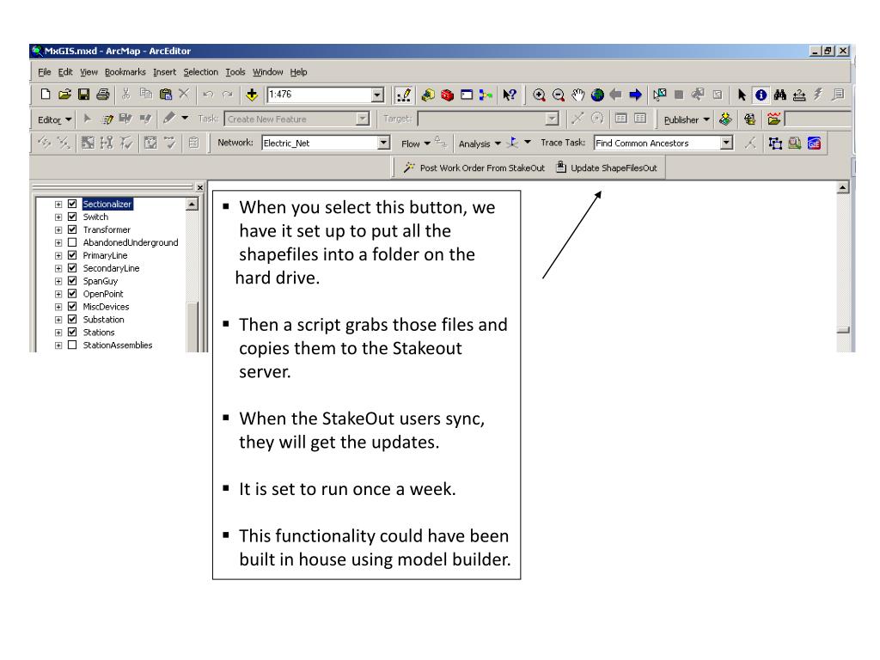Expand the Sectionalizer layer tree node
The image size is (880, 660).
coord(58,205)
